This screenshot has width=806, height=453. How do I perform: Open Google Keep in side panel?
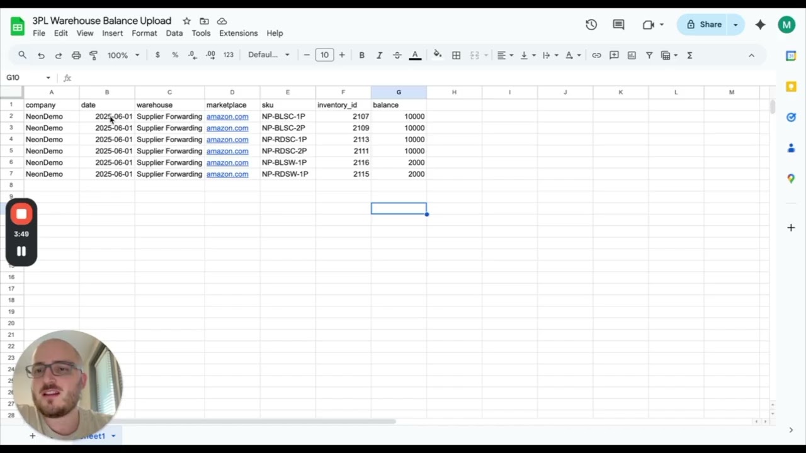click(791, 86)
